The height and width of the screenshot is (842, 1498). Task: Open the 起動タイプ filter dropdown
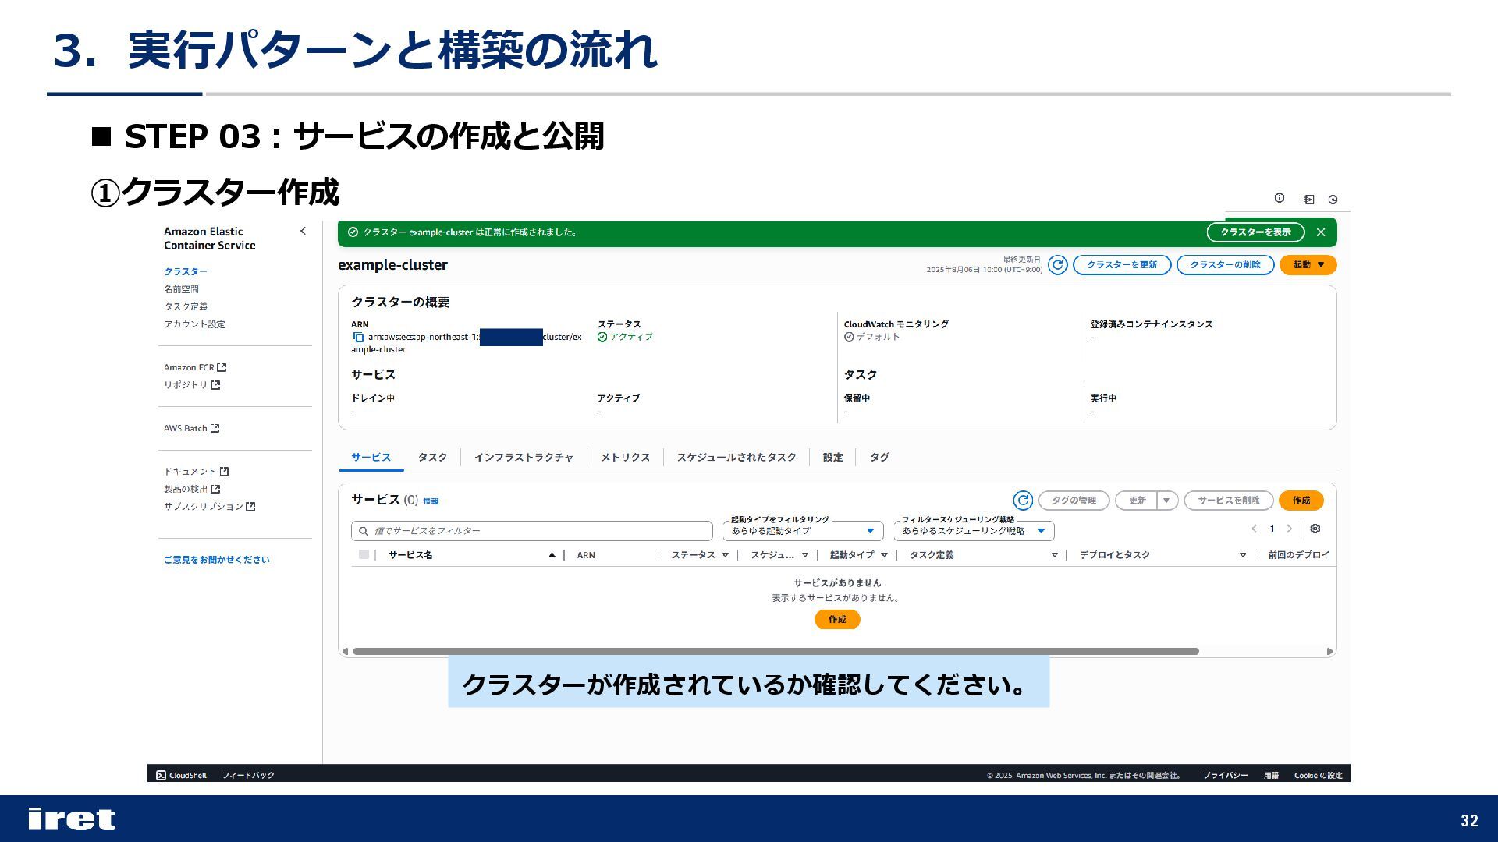pyautogui.click(x=803, y=531)
